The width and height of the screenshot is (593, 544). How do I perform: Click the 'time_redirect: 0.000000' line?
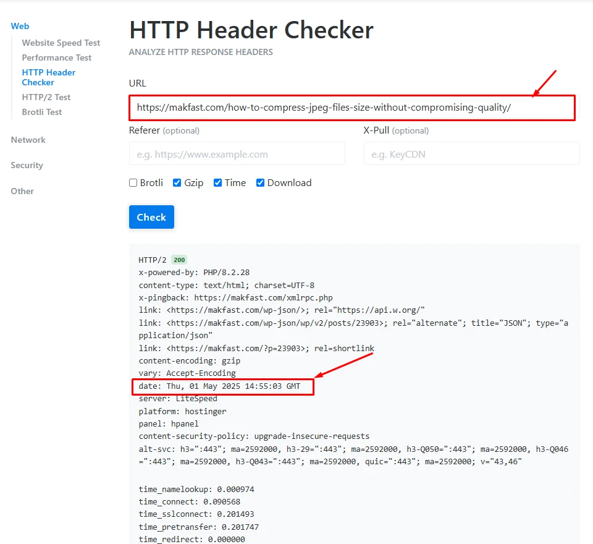coord(191,540)
